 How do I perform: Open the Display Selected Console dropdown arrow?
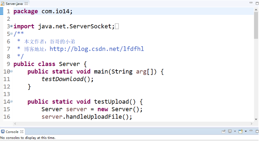(234, 132)
